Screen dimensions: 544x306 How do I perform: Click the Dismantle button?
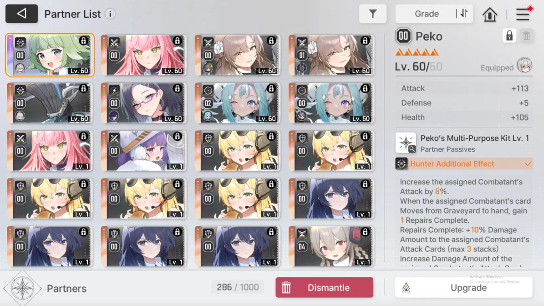pos(325,287)
